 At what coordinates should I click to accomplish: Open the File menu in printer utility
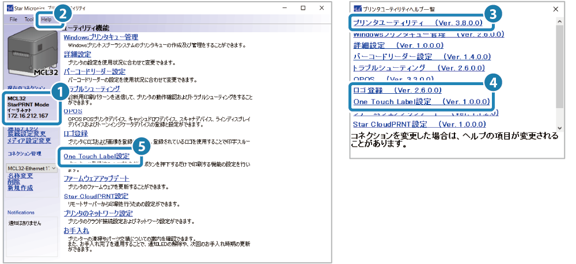pos(14,19)
